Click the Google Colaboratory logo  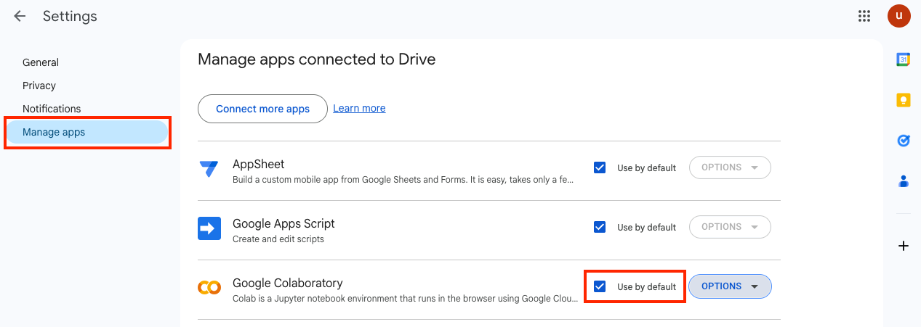[x=209, y=288]
